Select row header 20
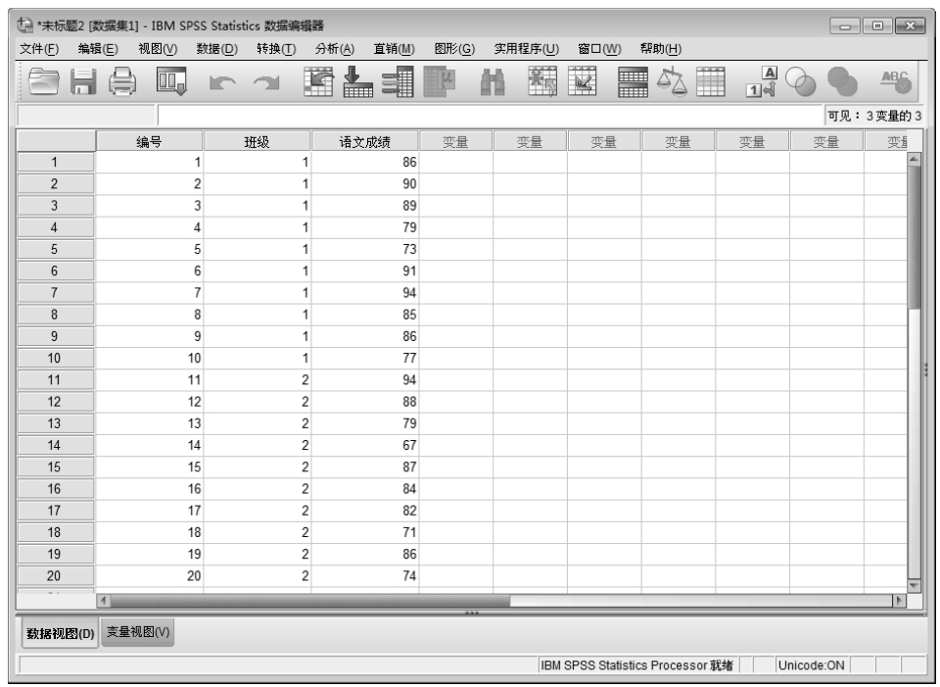 point(55,576)
